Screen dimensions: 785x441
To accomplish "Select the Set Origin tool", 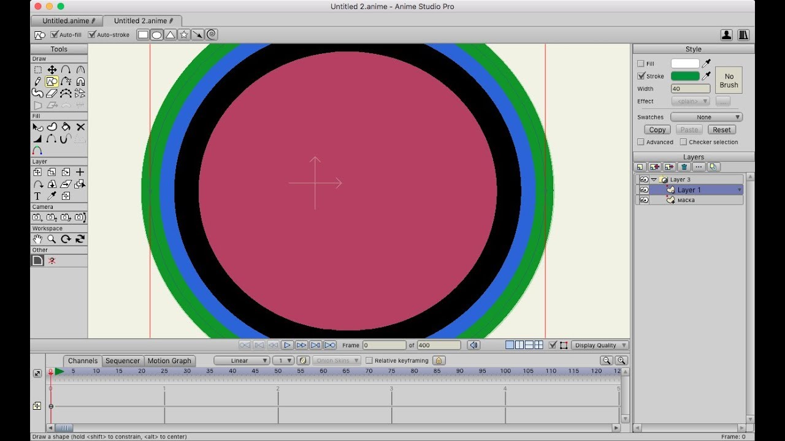I will tap(80, 173).
